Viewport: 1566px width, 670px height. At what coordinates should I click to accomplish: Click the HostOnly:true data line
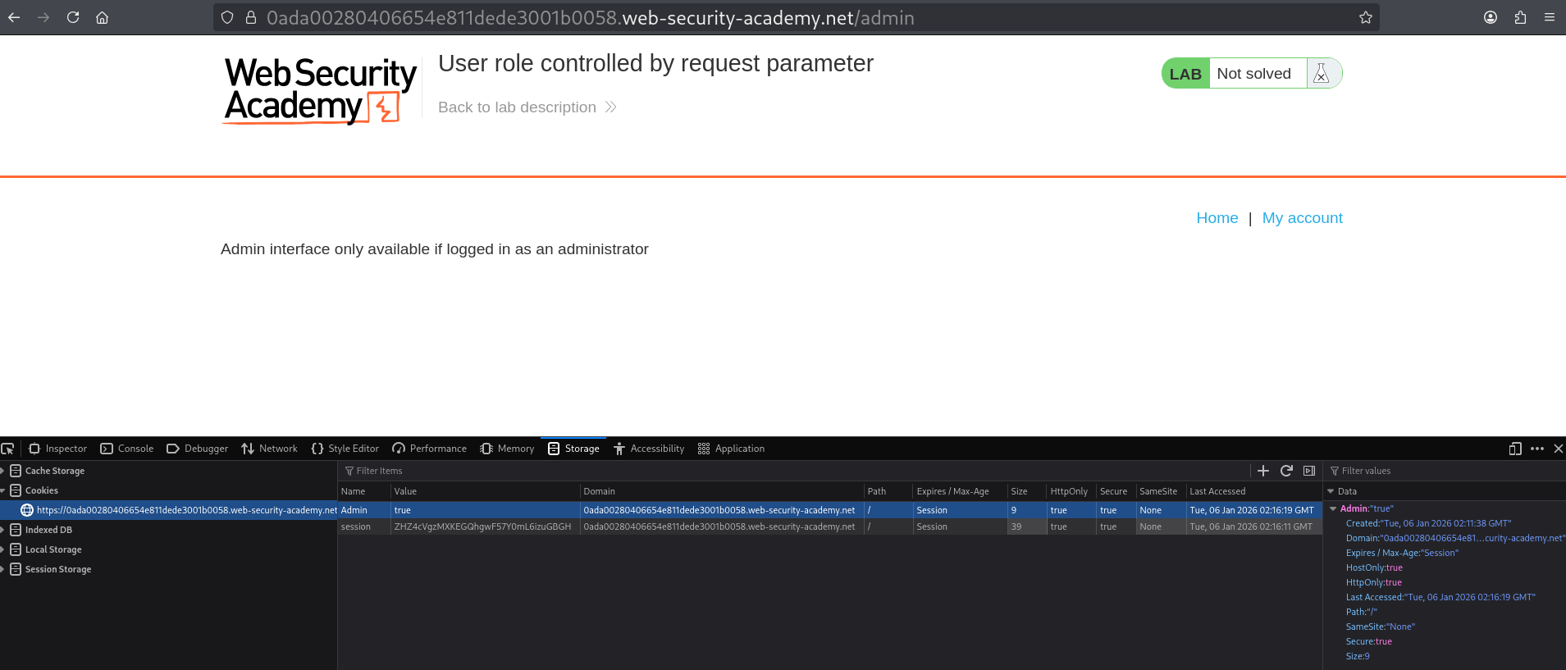tap(1374, 567)
